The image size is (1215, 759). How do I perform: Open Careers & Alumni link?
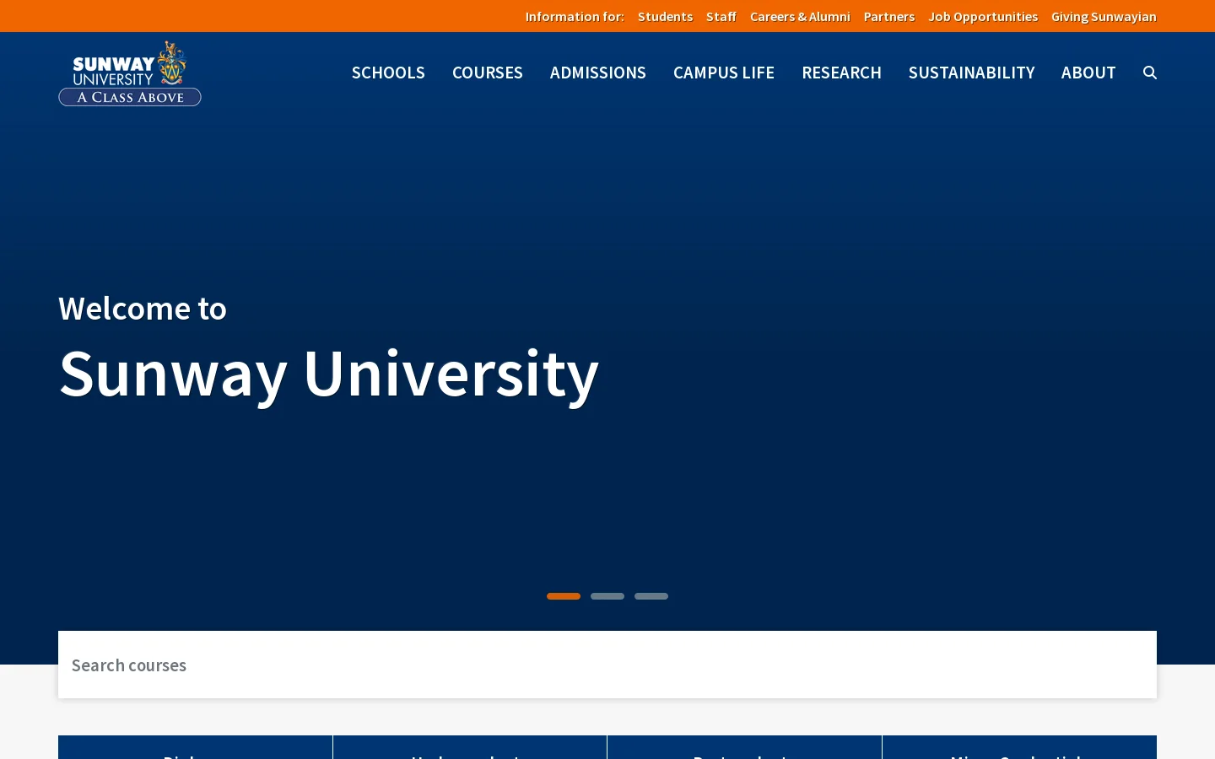tap(800, 16)
